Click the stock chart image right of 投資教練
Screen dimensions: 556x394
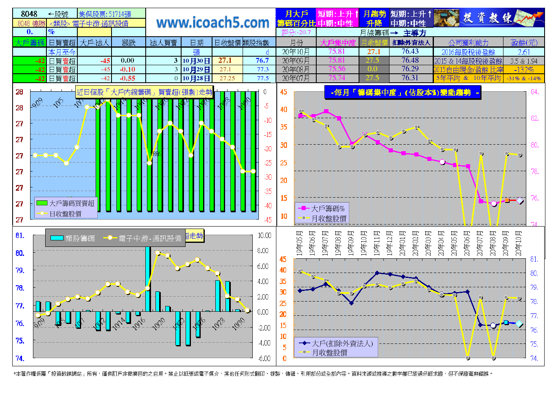coord(529,18)
